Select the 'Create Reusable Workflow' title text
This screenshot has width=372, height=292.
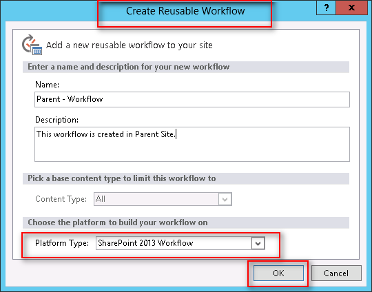click(x=185, y=11)
